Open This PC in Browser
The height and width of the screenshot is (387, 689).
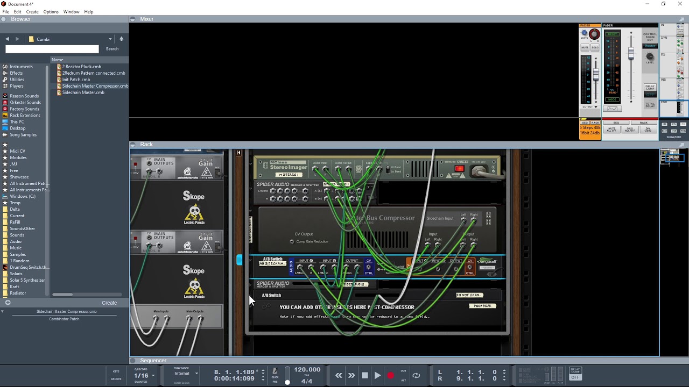click(17, 121)
